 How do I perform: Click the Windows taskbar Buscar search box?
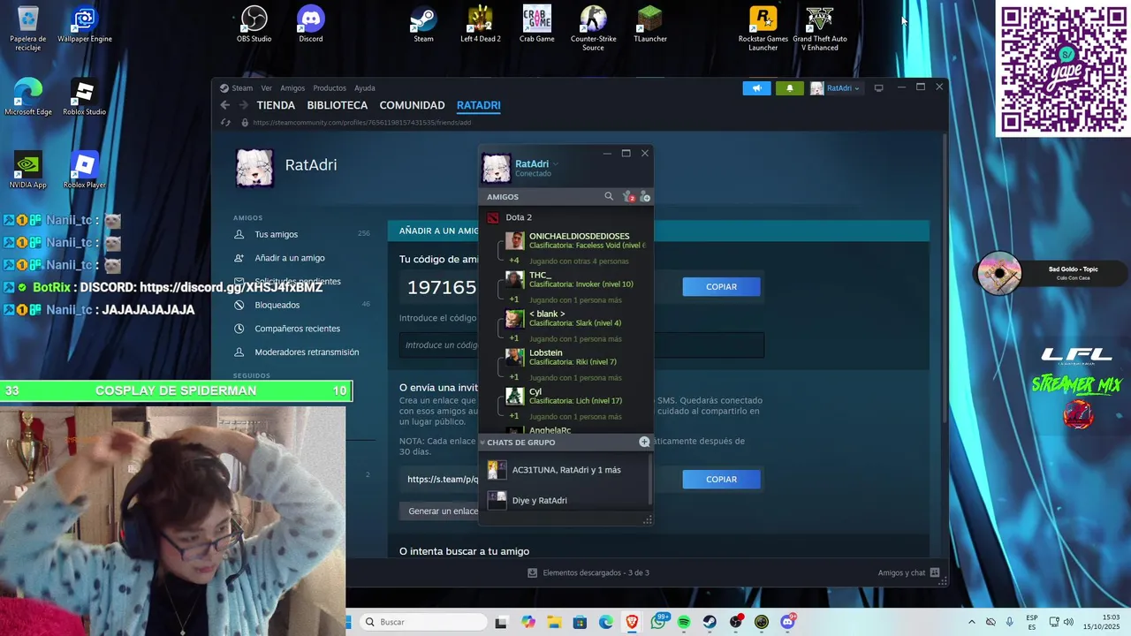424,622
